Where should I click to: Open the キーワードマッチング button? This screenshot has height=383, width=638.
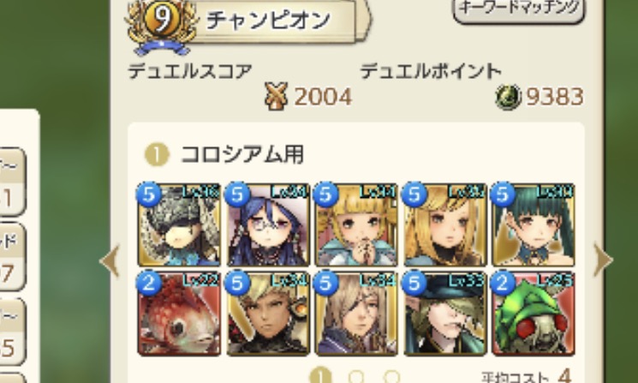click(x=519, y=9)
